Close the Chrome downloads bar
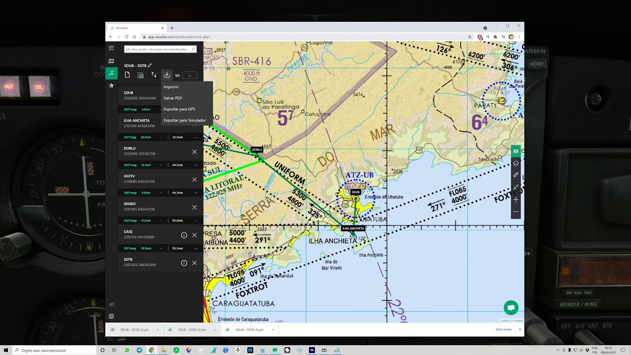 pyautogui.click(x=520, y=329)
